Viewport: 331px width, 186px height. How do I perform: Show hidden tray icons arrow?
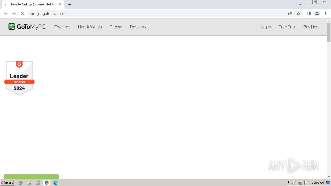click(288, 183)
